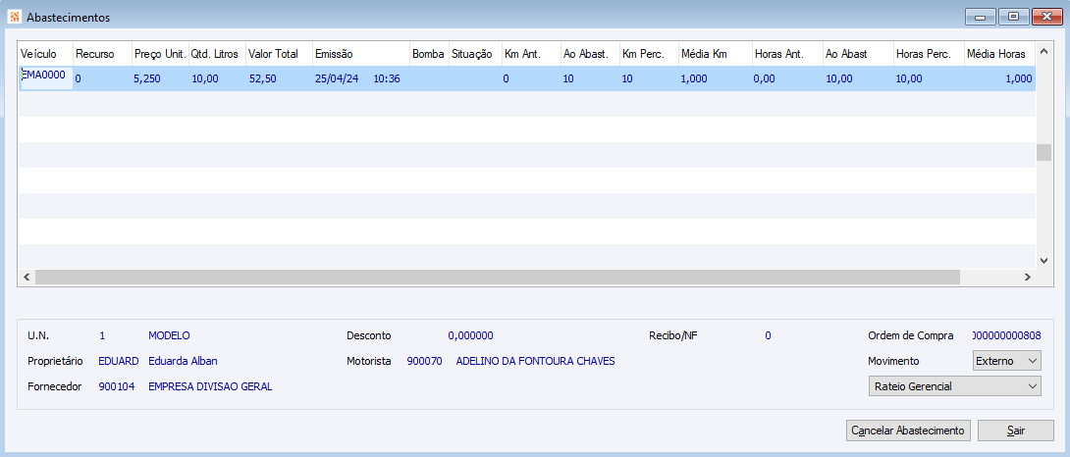Click the Recurso column header
Image resolution: width=1070 pixels, height=457 pixels.
coord(102,54)
